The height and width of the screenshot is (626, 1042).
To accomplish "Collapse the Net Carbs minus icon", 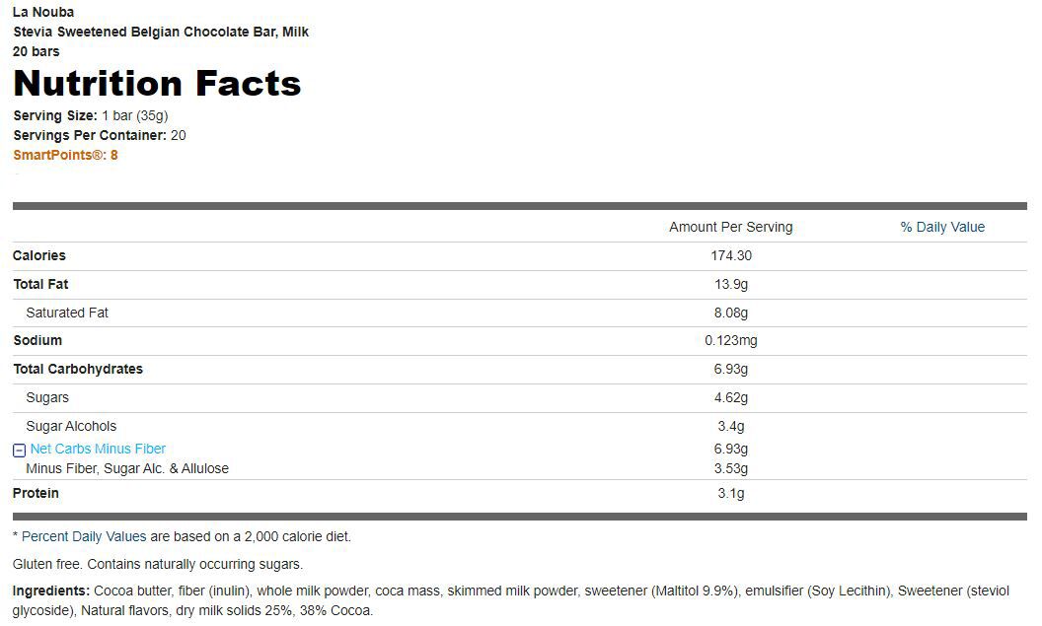I will tap(19, 450).
